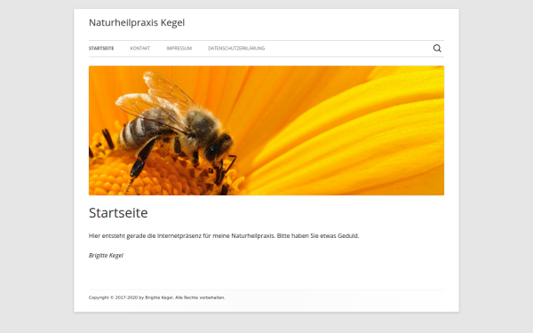
Task: Click the bee on flower header image
Action: pos(266,131)
